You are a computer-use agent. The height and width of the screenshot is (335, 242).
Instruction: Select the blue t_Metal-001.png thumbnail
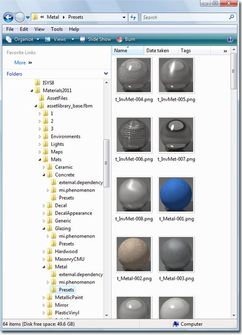click(x=176, y=194)
